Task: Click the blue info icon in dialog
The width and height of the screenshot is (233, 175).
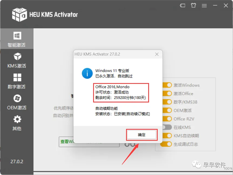Action: coord(87,73)
